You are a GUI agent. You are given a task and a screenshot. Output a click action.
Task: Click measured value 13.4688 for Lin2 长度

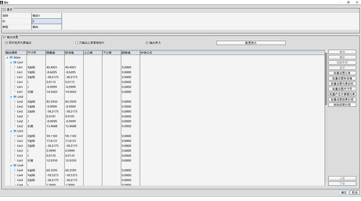[52, 126]
